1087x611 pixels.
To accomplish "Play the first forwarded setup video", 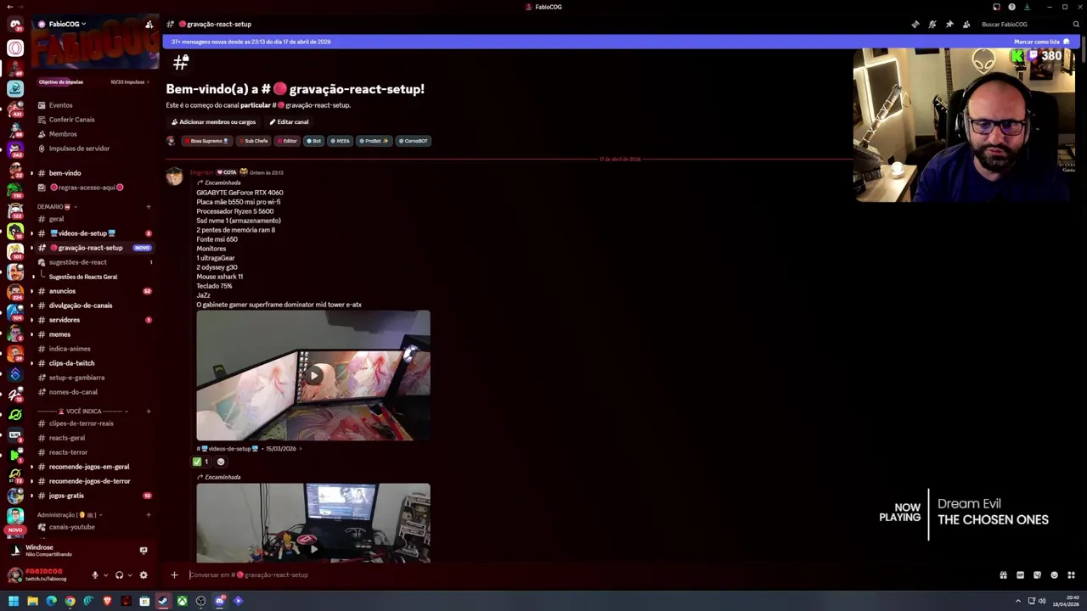I will (x=313, y=375).
